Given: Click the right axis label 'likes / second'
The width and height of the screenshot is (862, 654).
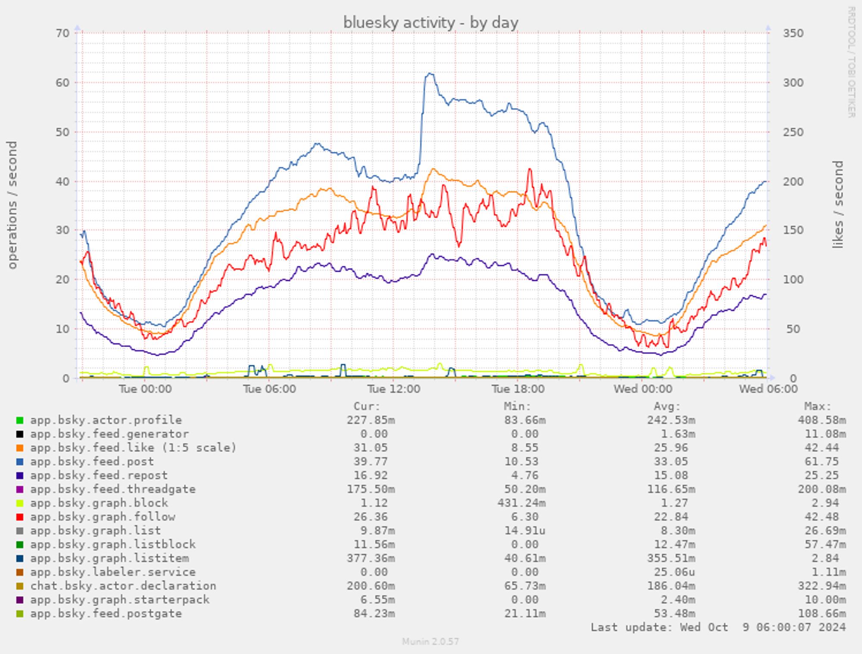Looking at the screenshot, I should pyautogui.click(x=837, y=205).
